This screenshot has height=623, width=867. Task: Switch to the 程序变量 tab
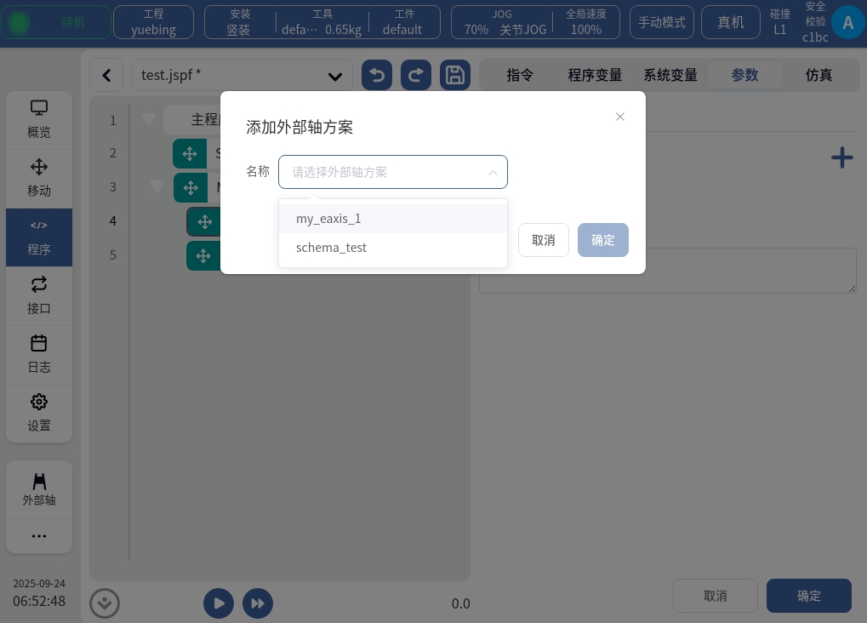click(x=595, y=75)
